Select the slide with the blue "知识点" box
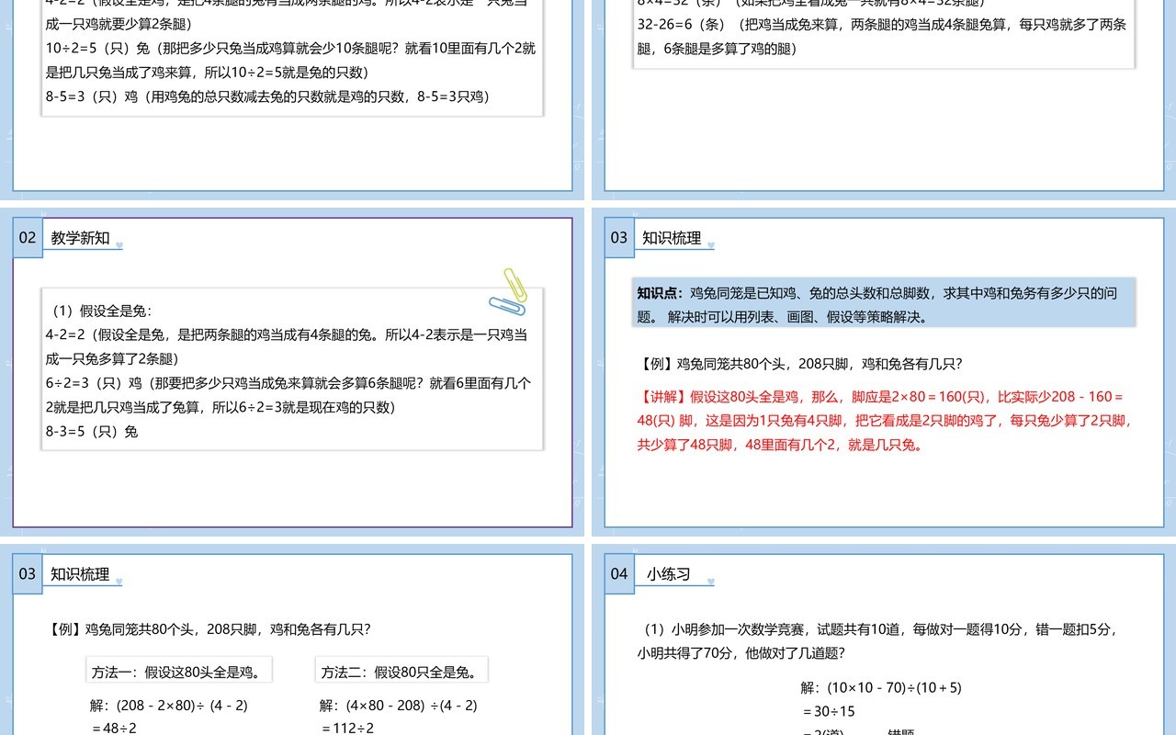The width and height of the screenshot is (1176, 735). point(882,372)
